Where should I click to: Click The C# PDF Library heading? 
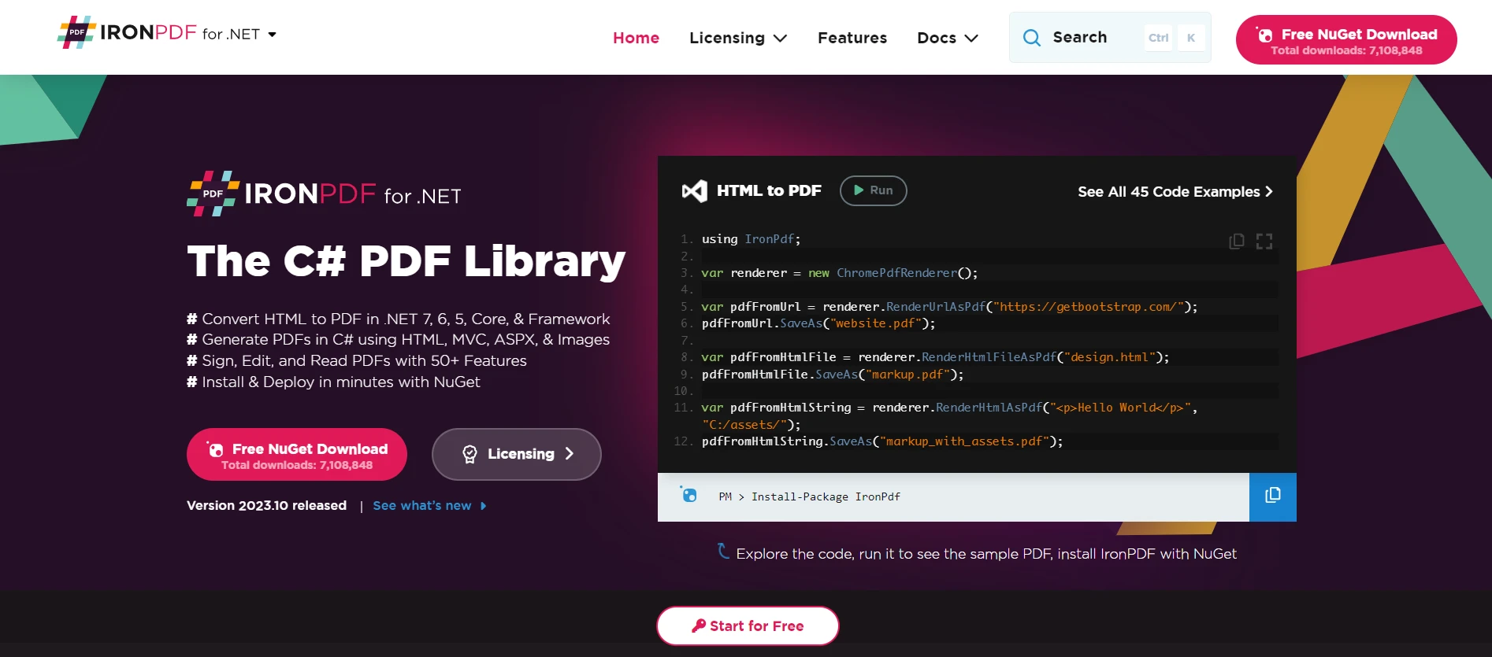click(406, 261)
